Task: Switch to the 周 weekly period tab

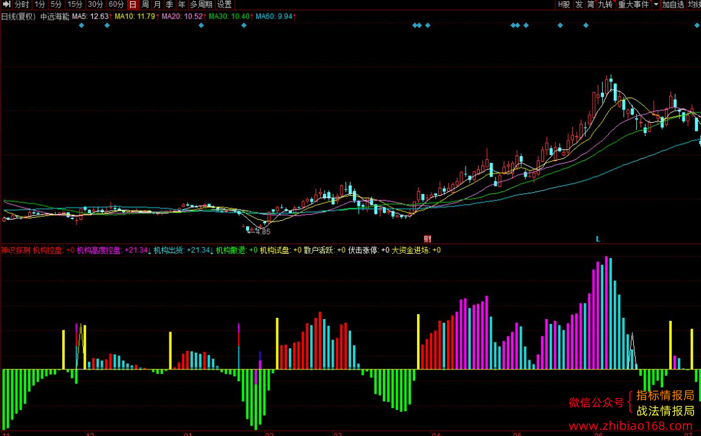Action: (145, 4)
